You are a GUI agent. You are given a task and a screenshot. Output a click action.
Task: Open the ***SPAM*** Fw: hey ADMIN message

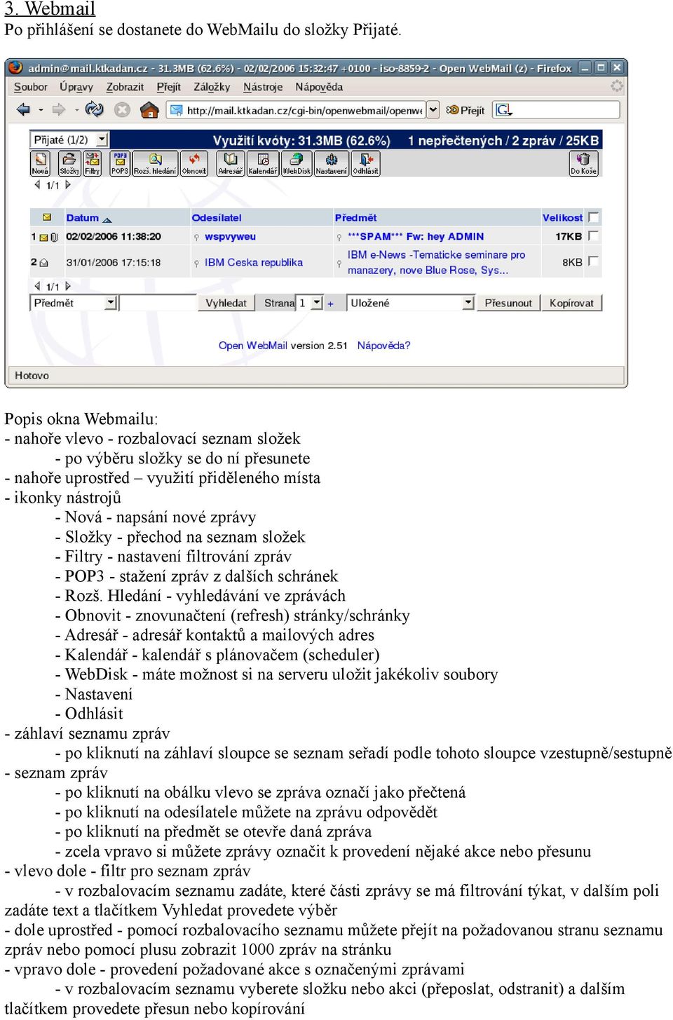pyautogui.click(x=416, y=236)
